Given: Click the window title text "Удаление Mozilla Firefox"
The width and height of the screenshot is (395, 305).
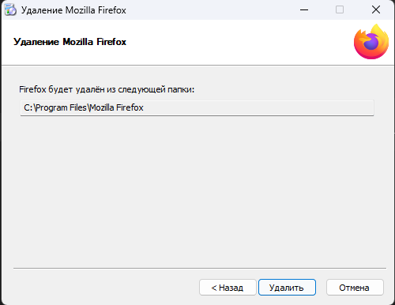Looking at the screenshot, I should click(x=73, y=10).
